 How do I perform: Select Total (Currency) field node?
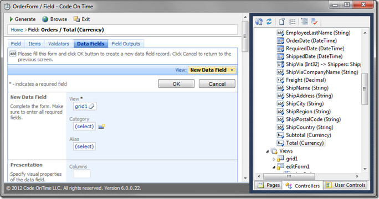pos(305,143)
